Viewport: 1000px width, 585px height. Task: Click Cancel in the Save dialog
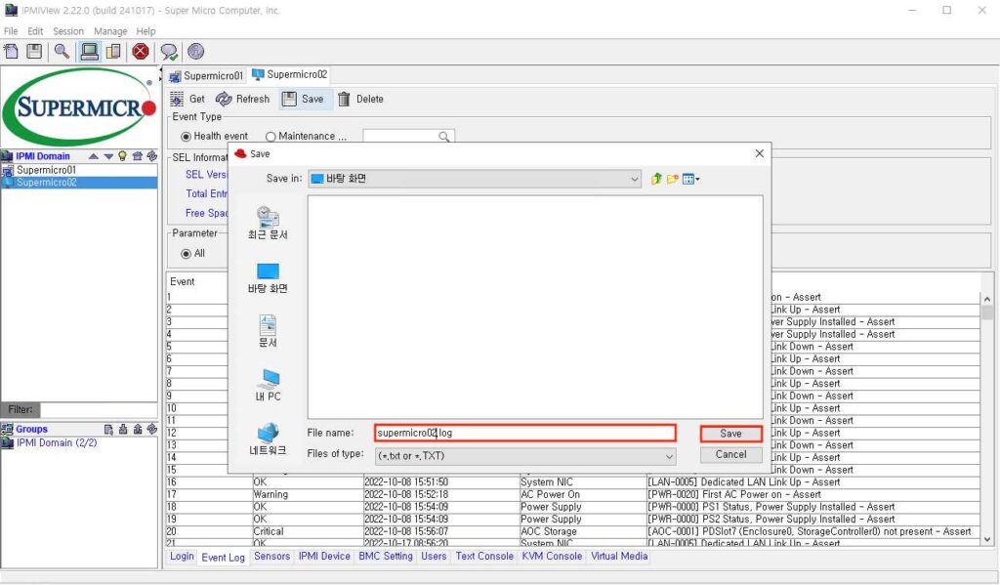pyautogui.click(x=730, y=455)
